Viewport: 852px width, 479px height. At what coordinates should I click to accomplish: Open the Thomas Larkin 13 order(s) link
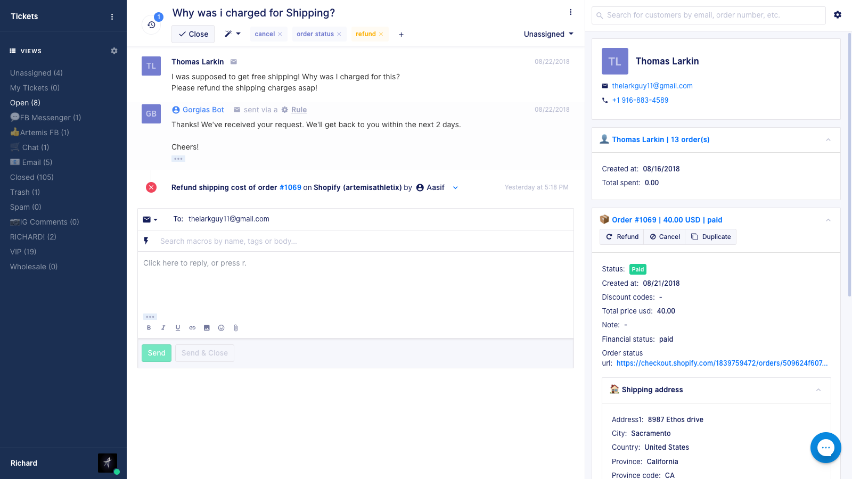point(660,139)
